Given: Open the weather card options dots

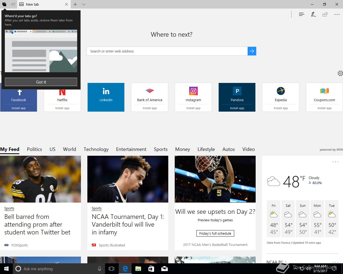Looking at the screenshot, I should pos(335,162).
